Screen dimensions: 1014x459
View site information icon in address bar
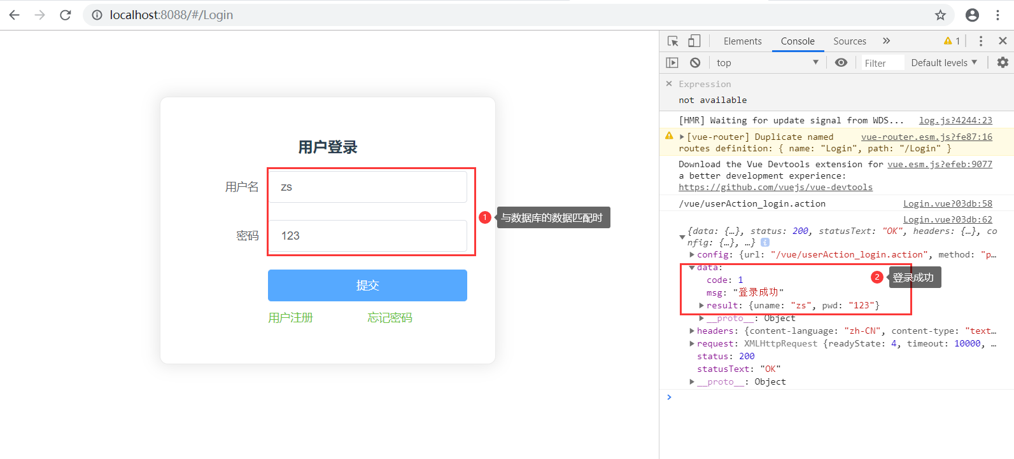coord(97,15)
